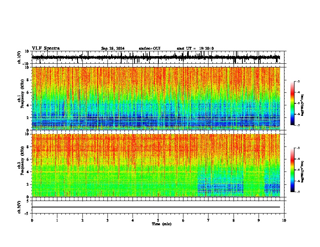Click the ch.2 spectrogram color scale bar
This screenshot has height=247, width=320.
(293, 170)
